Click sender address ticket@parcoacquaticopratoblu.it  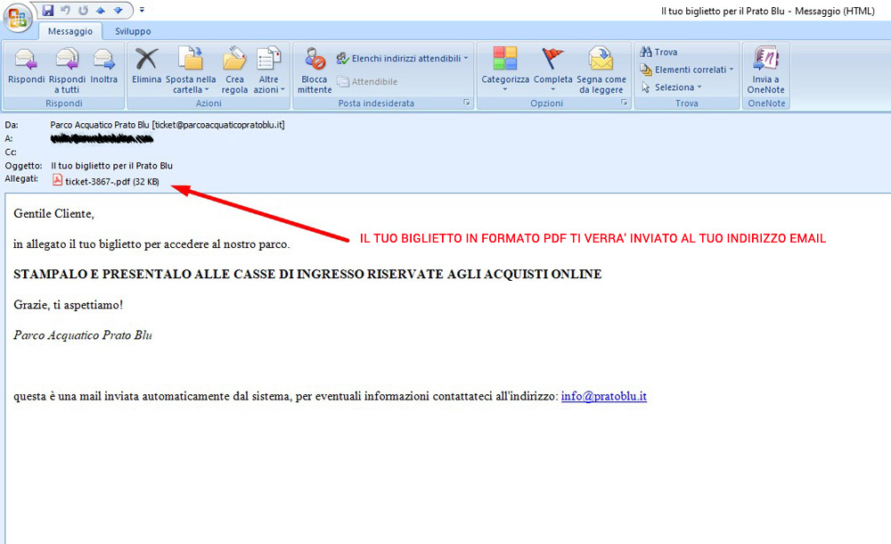pos(219,125)
